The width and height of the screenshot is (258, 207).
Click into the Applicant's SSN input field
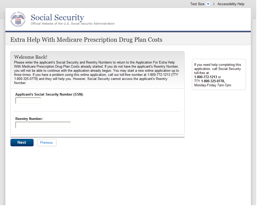(x=28, y=101)
